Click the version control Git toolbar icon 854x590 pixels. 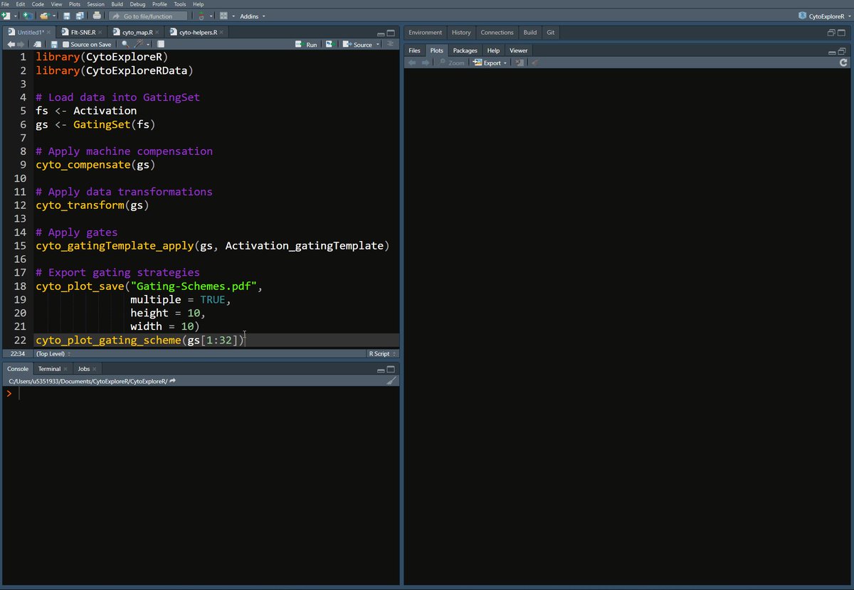coord(201,16)
